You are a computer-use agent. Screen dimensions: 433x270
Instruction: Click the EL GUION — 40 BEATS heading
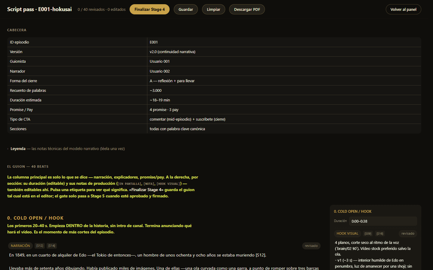coord(28,166)
